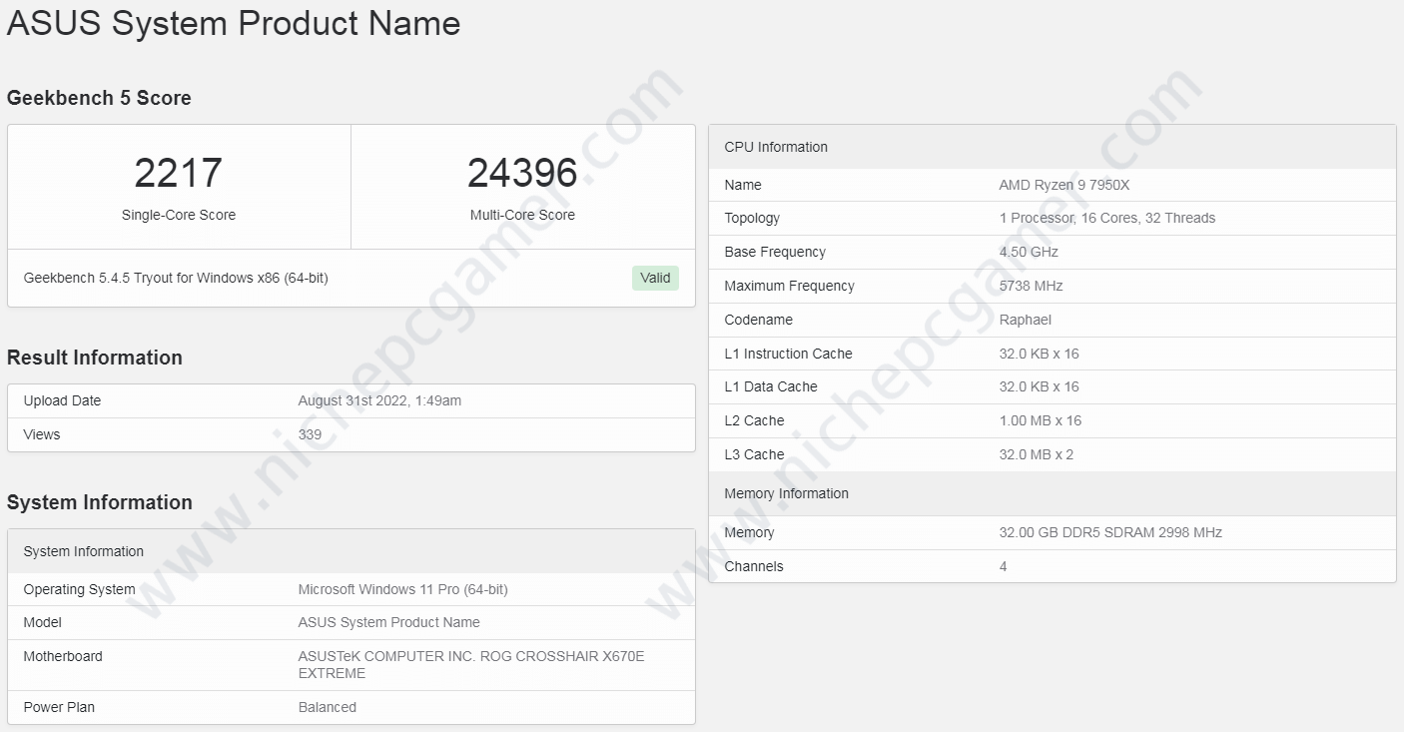1404x732 pixels.
Task: Click the Single-Core Score label
Action: 179,215
